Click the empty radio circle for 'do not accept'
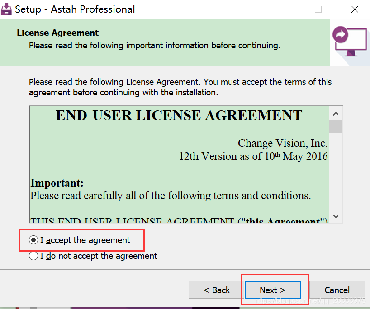Viewport: 370px width, 309px height. coord(33,255)
